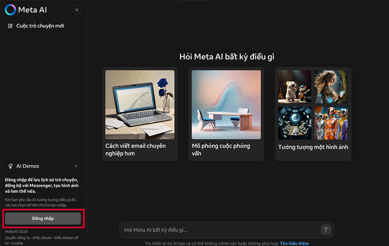Focus the Hỏi Meta AI message input field

[x=219, y=229]
